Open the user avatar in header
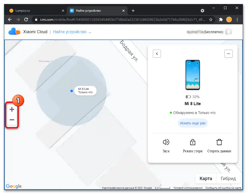This screenshot has width=247, height=194. (x=229, y=32)
